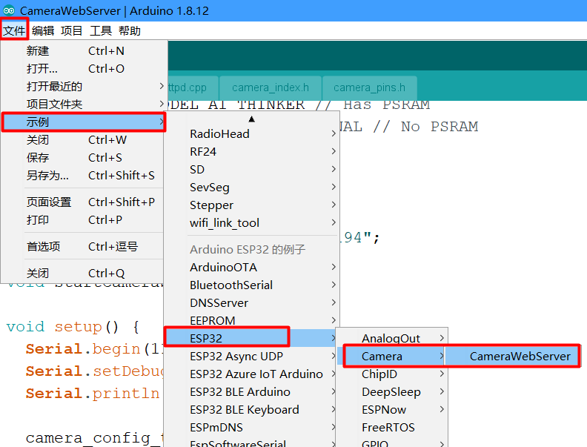Select 保存 in the file menu

82,158
